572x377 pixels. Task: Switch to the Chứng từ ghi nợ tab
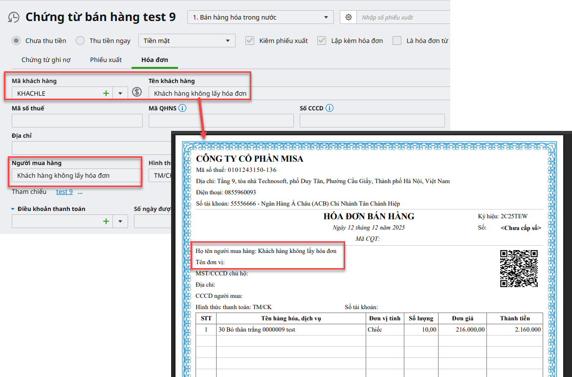[46, 60]
